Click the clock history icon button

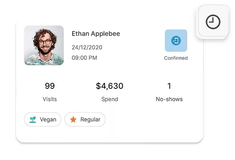[x=214, y=22]
